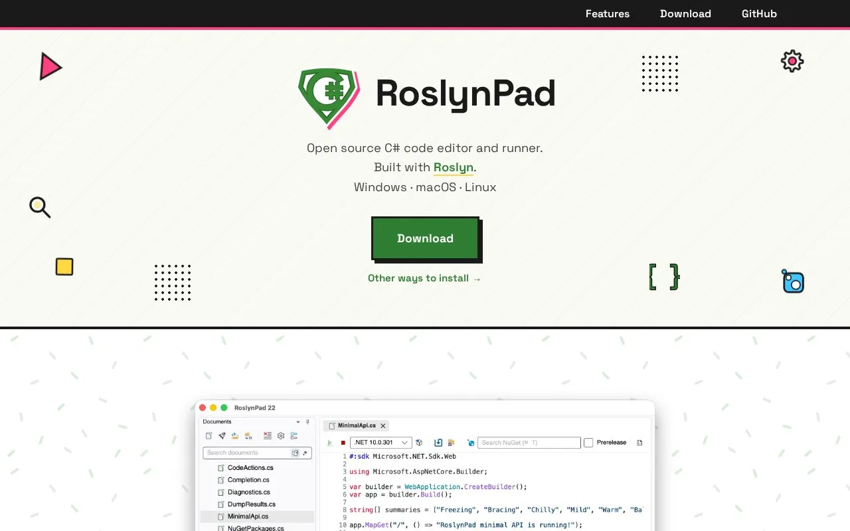Pin the Documents panel with the pin icon

(307, 422)
